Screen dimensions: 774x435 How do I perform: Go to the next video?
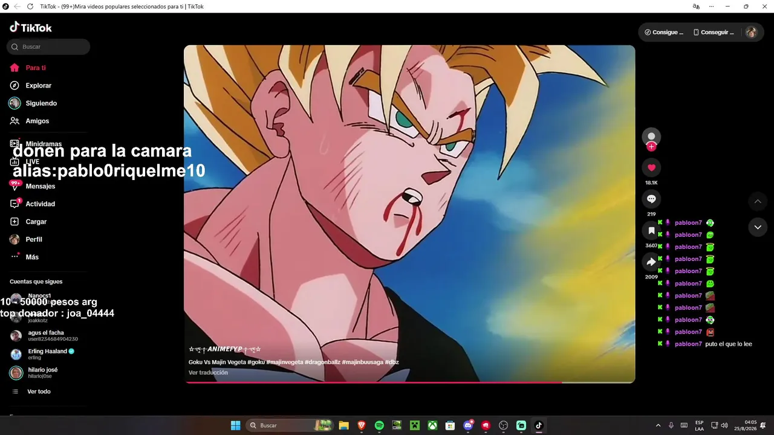coord(758,227)
